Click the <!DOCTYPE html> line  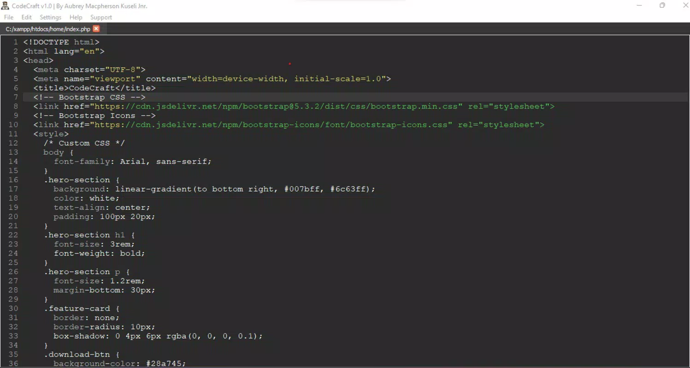click(61, 42)
